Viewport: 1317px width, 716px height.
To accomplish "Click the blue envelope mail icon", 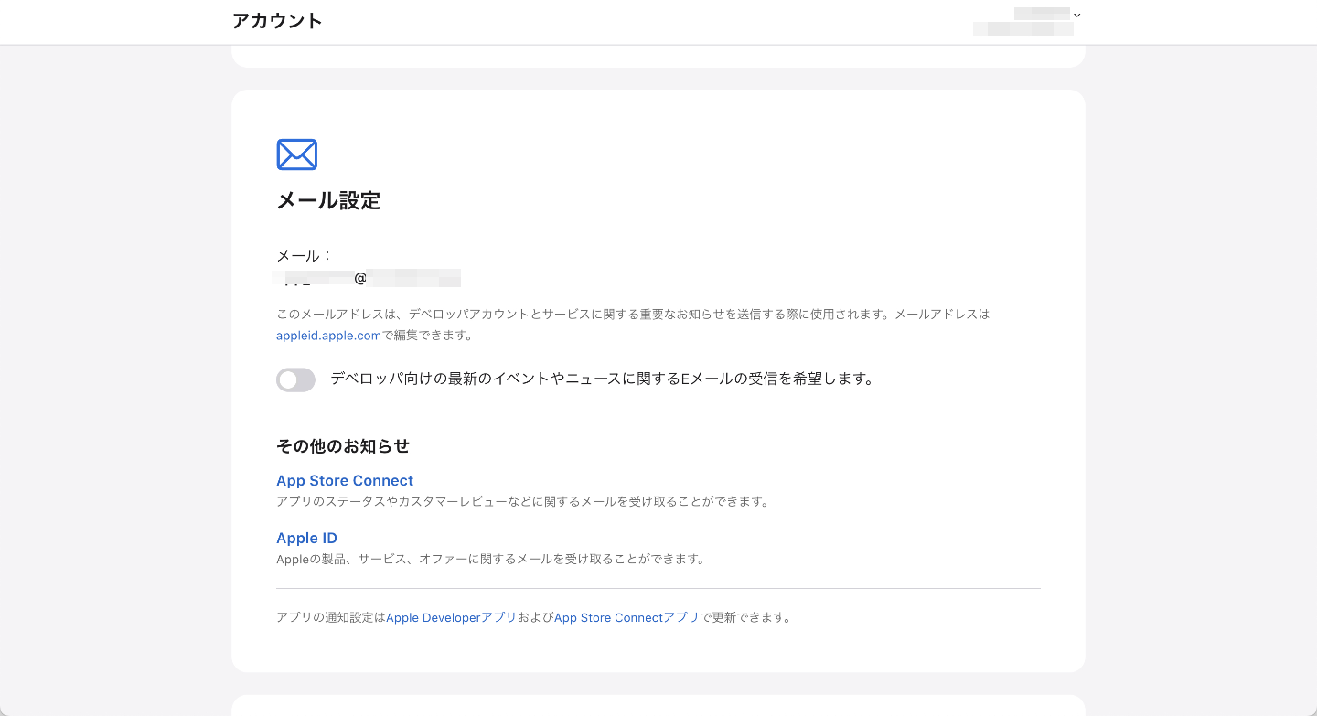I will click(x=296, y=155).
